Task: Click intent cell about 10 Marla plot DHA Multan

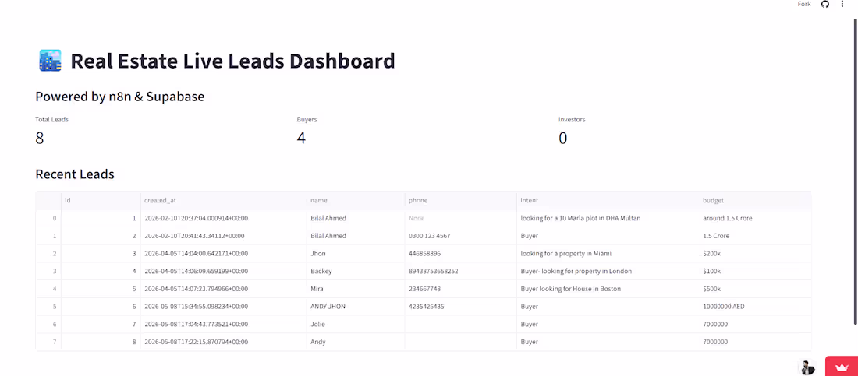Action: pyautogui.click(x=608, y=218)
